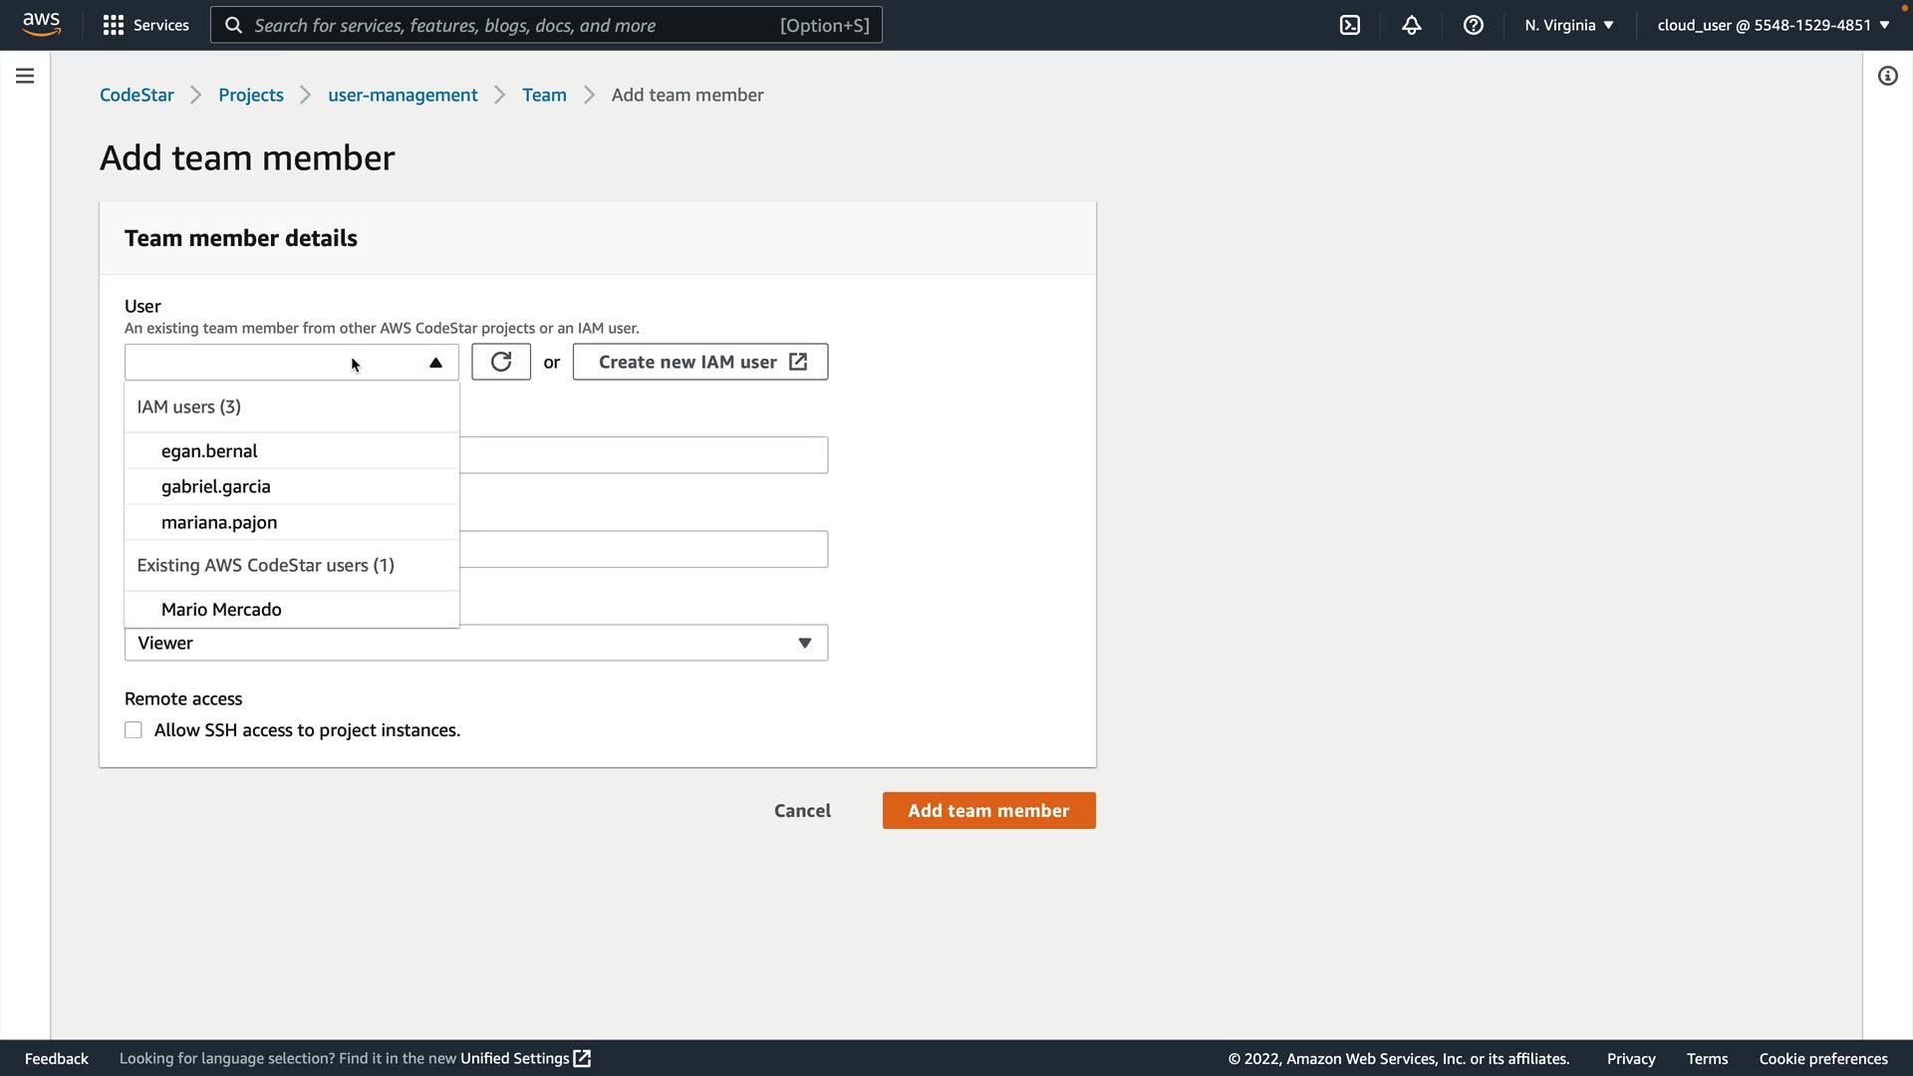Select egan.bernal from the user list

209,451
